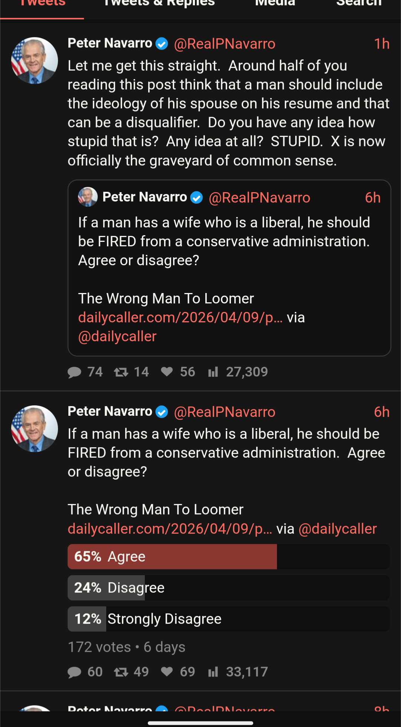Open Peter Navarro's avatar on the top post
This screenshot has width=401, height=727.
(35, 60)
